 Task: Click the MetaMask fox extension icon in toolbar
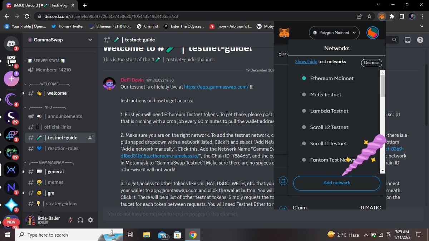[x=382, y=16]
